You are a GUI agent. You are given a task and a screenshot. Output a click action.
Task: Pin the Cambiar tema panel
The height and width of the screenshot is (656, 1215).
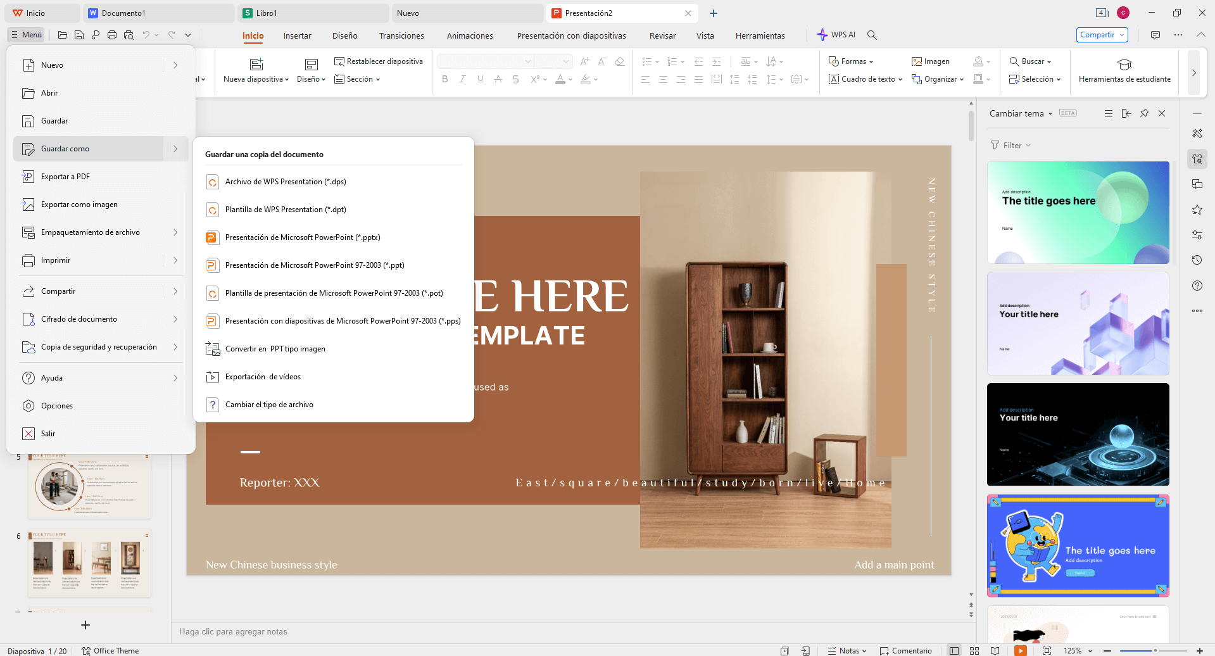click(x=1144, y=113)
